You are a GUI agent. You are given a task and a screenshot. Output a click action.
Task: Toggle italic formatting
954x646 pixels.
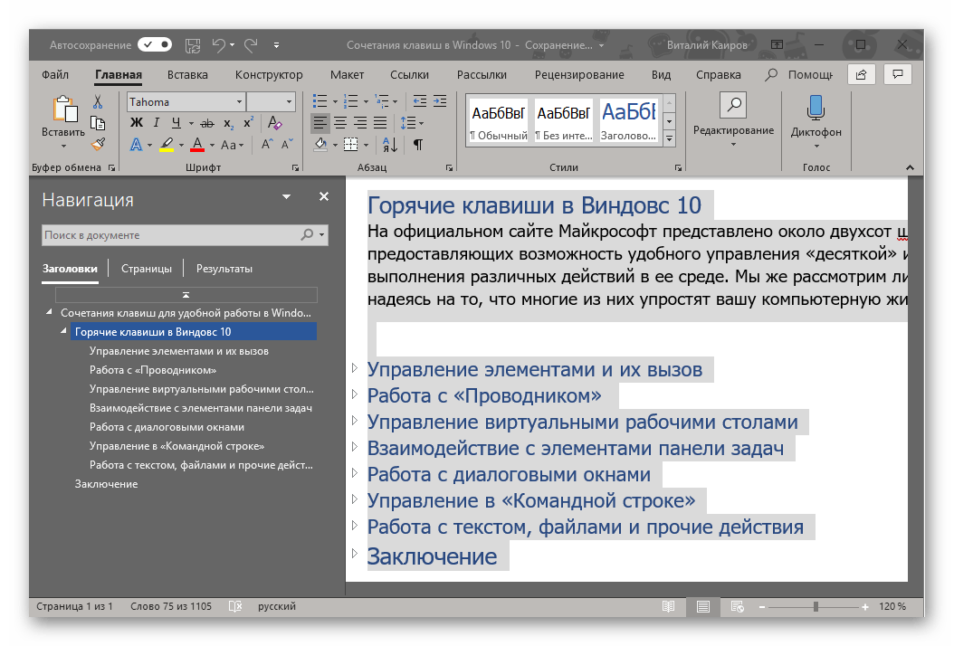coord(157,123)
